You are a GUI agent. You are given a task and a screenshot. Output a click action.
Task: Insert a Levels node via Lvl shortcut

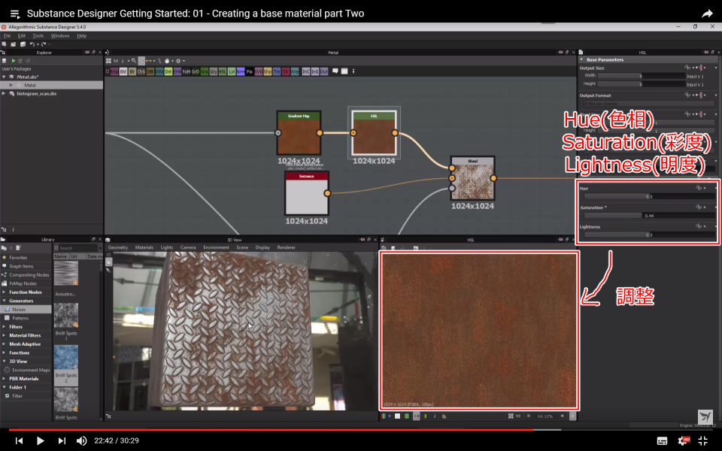(232, 71)
